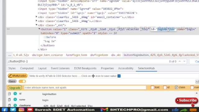
Task: Open the YouTube icon in the banner
Action: [x=30, y=110]
